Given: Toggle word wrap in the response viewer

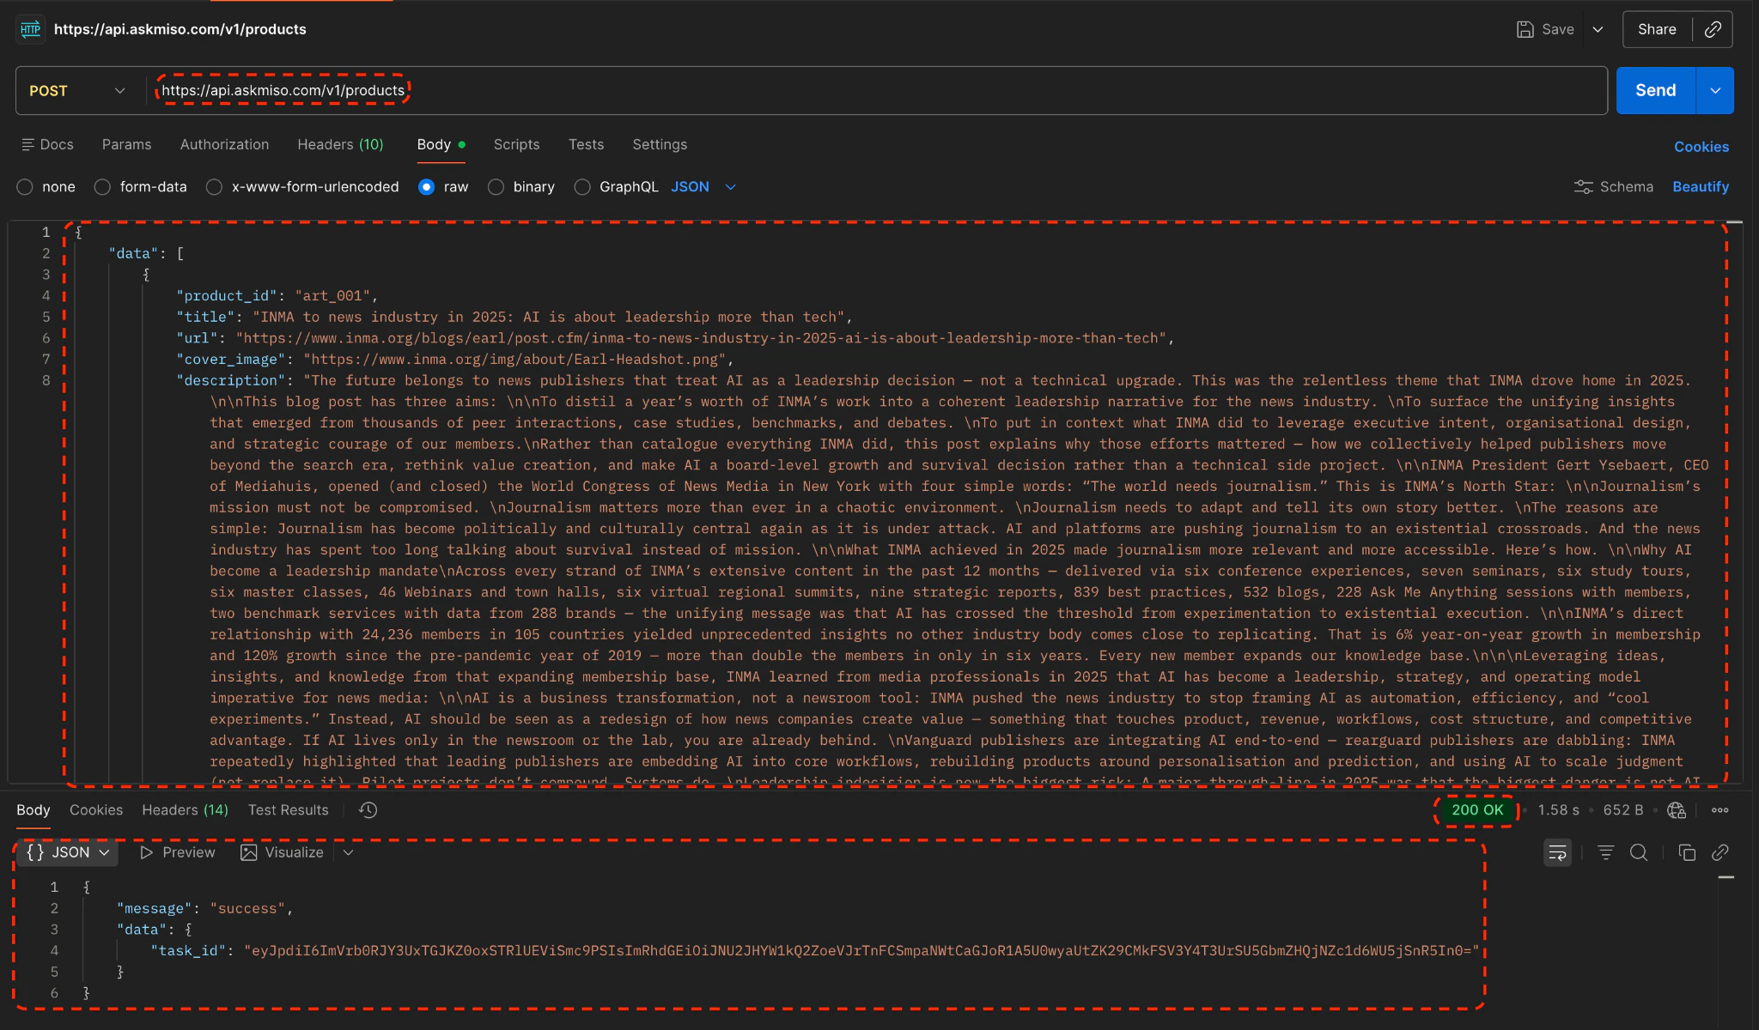Looking at the screenshot, I should click(x=1556, y=852).
